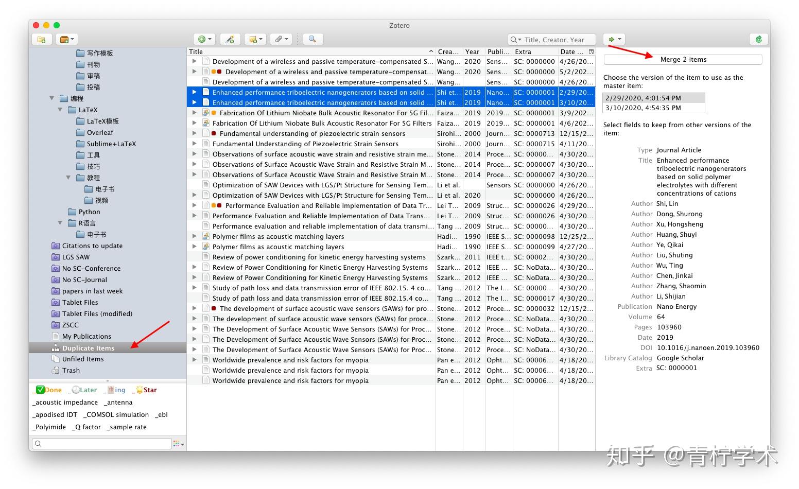Open Advanced Search magnifier icon
The height and width of the screenshot is (489, 799).
312,39
